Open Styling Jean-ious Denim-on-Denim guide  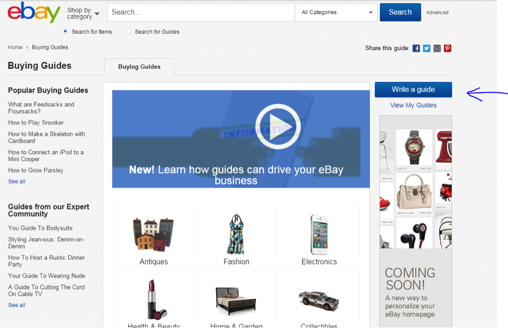click(46, 243)
